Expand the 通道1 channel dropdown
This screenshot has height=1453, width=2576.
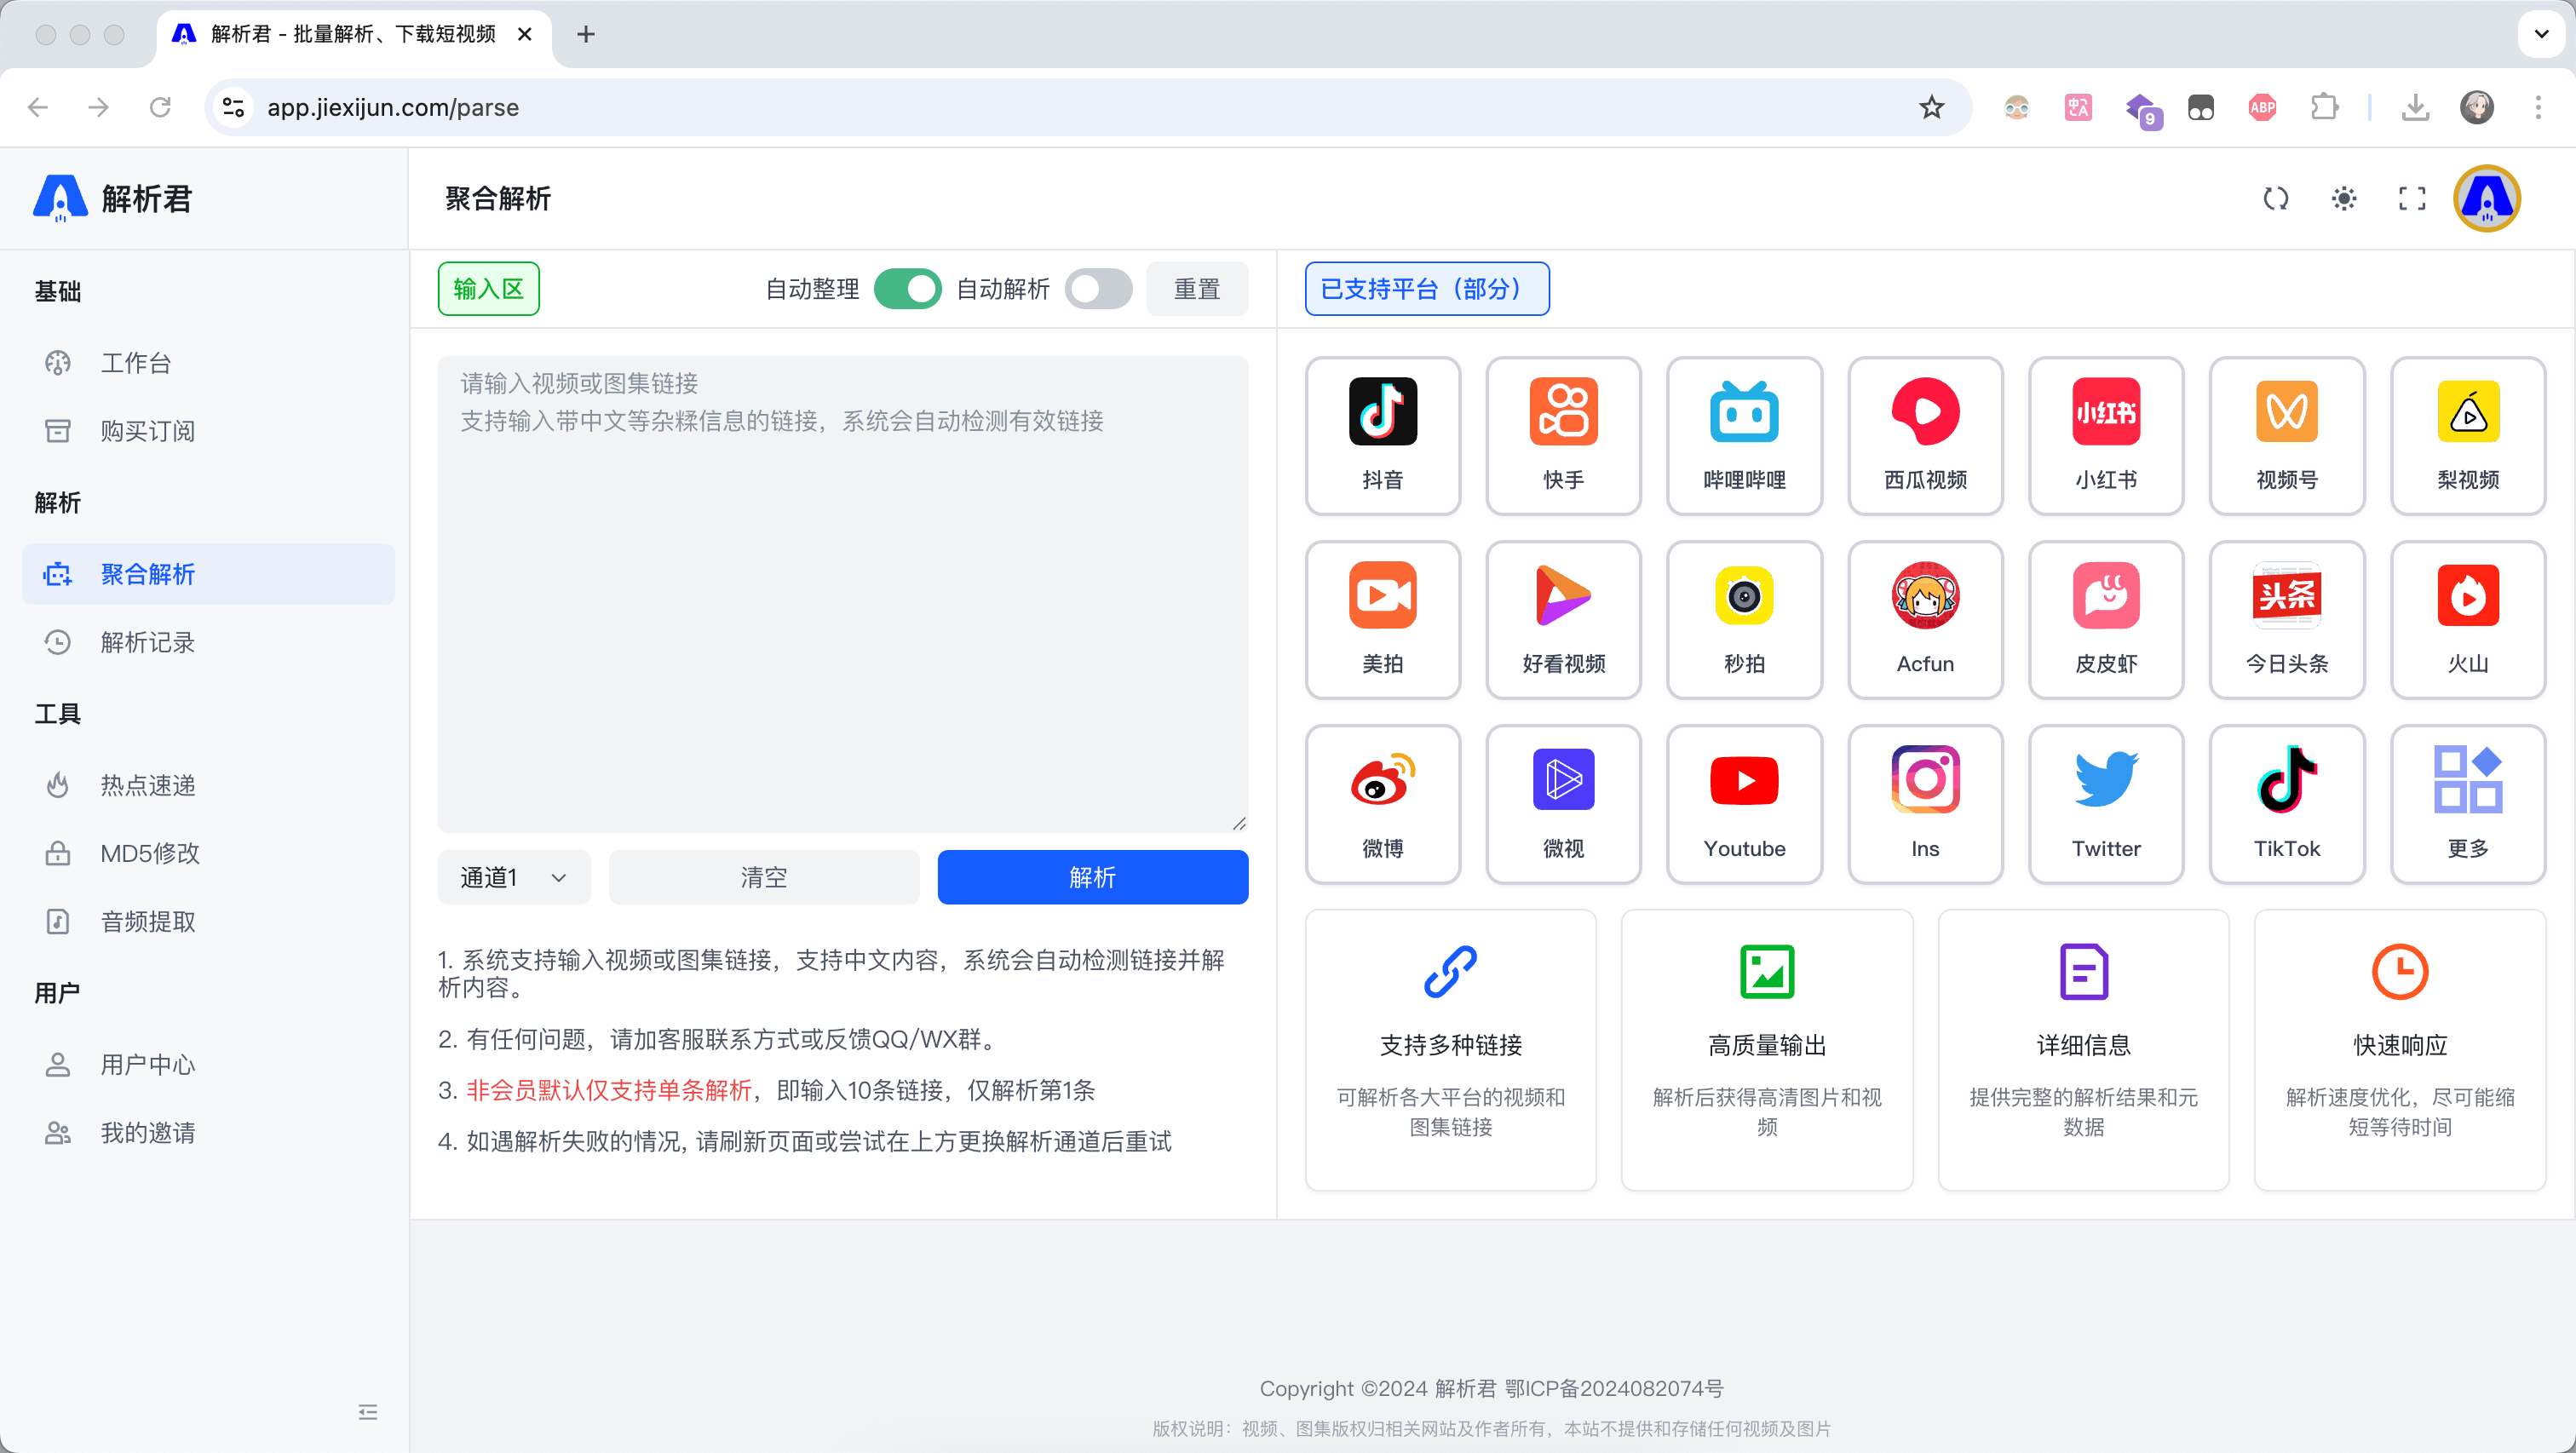pos(514,877)
